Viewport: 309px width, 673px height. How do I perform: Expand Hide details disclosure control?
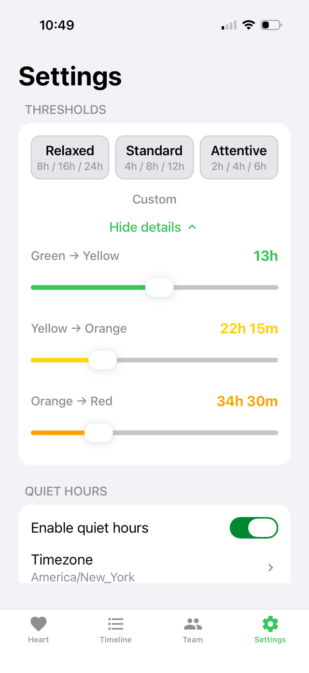pyautogui.click(x=154, y=227)
